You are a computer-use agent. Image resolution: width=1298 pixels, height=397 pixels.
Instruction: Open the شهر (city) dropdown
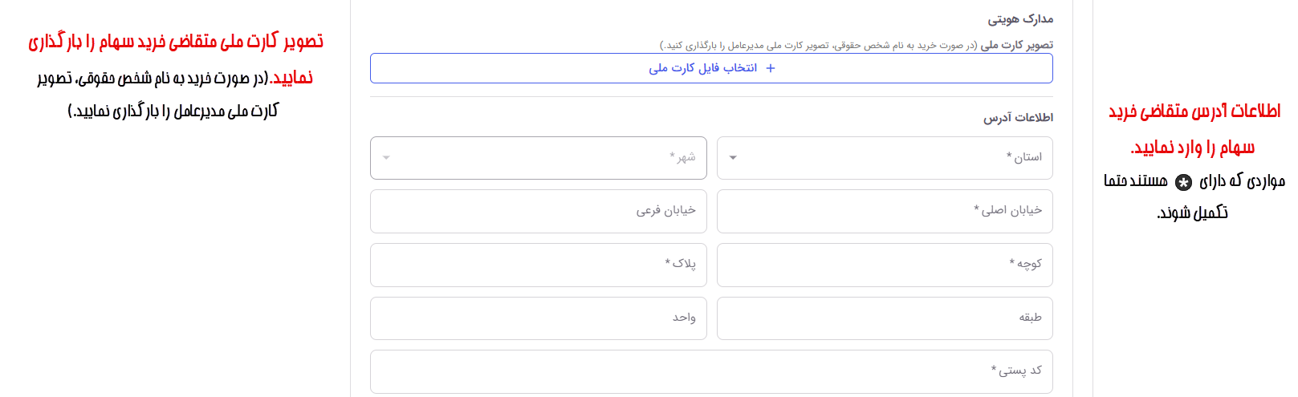coord(539,157)
